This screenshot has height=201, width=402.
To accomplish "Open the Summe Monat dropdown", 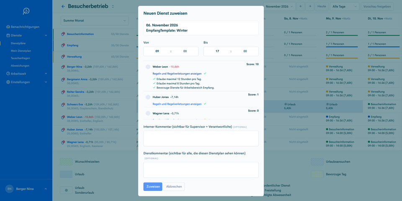I will click(95, 21).
